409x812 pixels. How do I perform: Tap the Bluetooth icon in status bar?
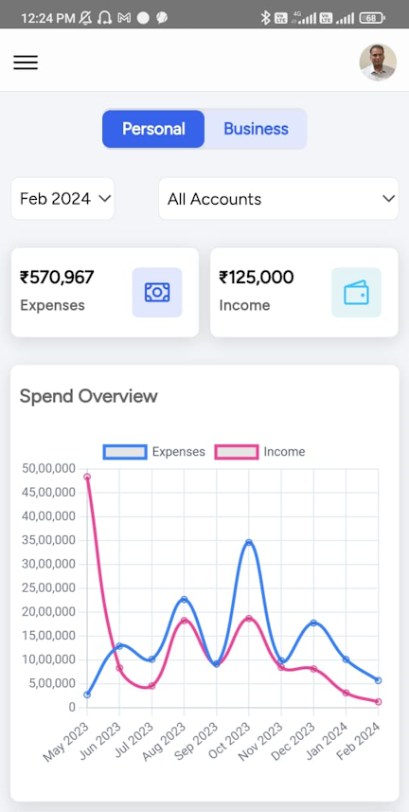click(265, 18)
